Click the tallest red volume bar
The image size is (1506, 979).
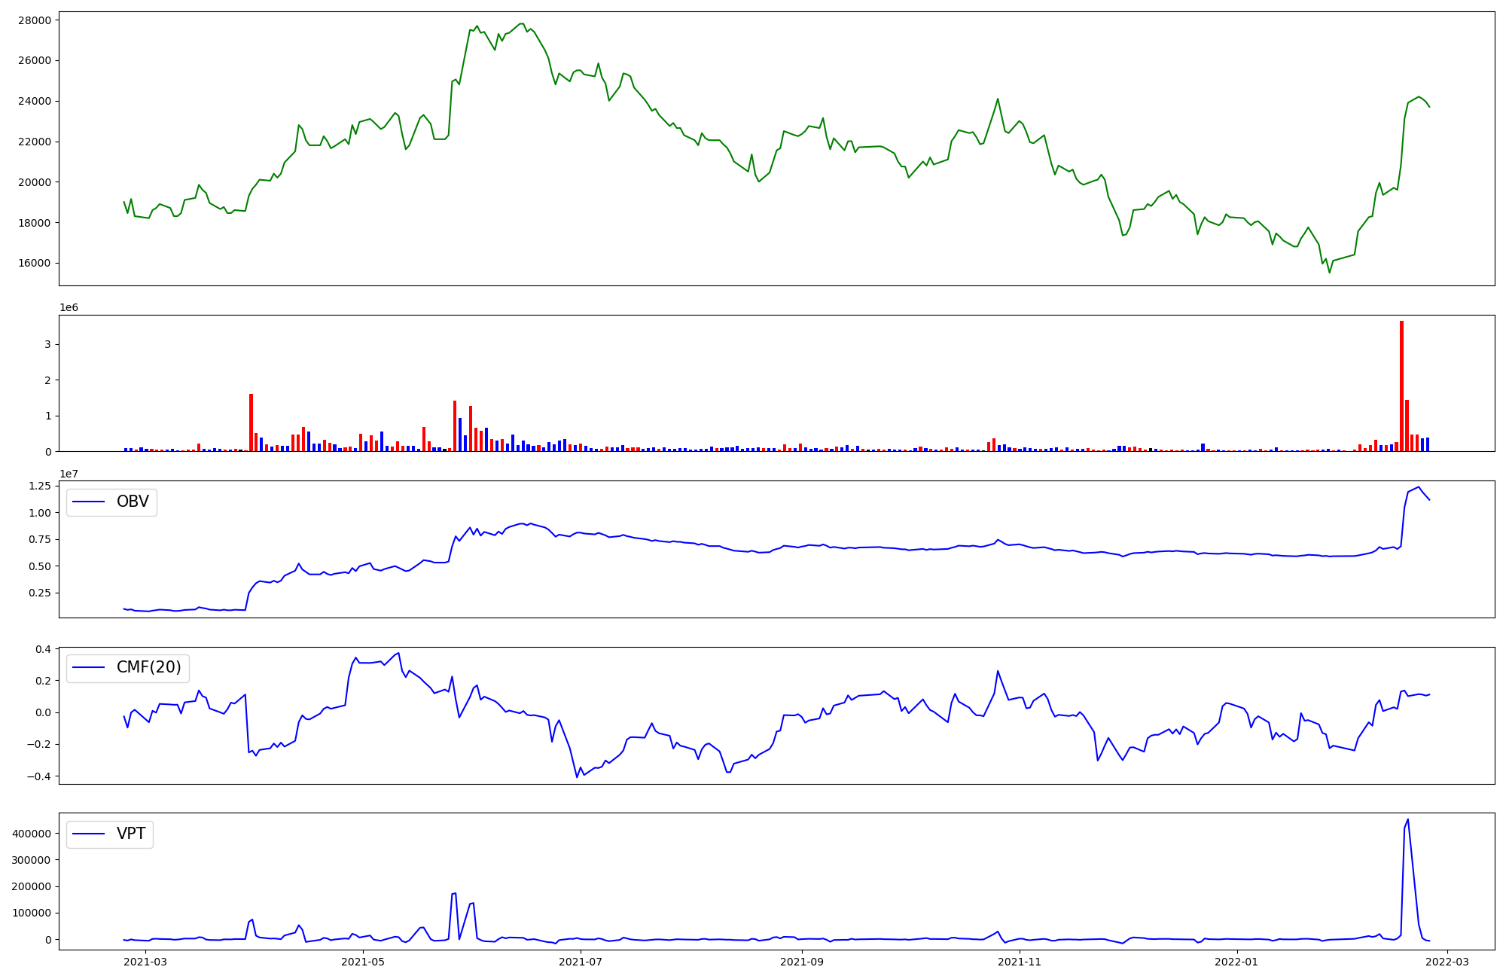point(1401,386)
